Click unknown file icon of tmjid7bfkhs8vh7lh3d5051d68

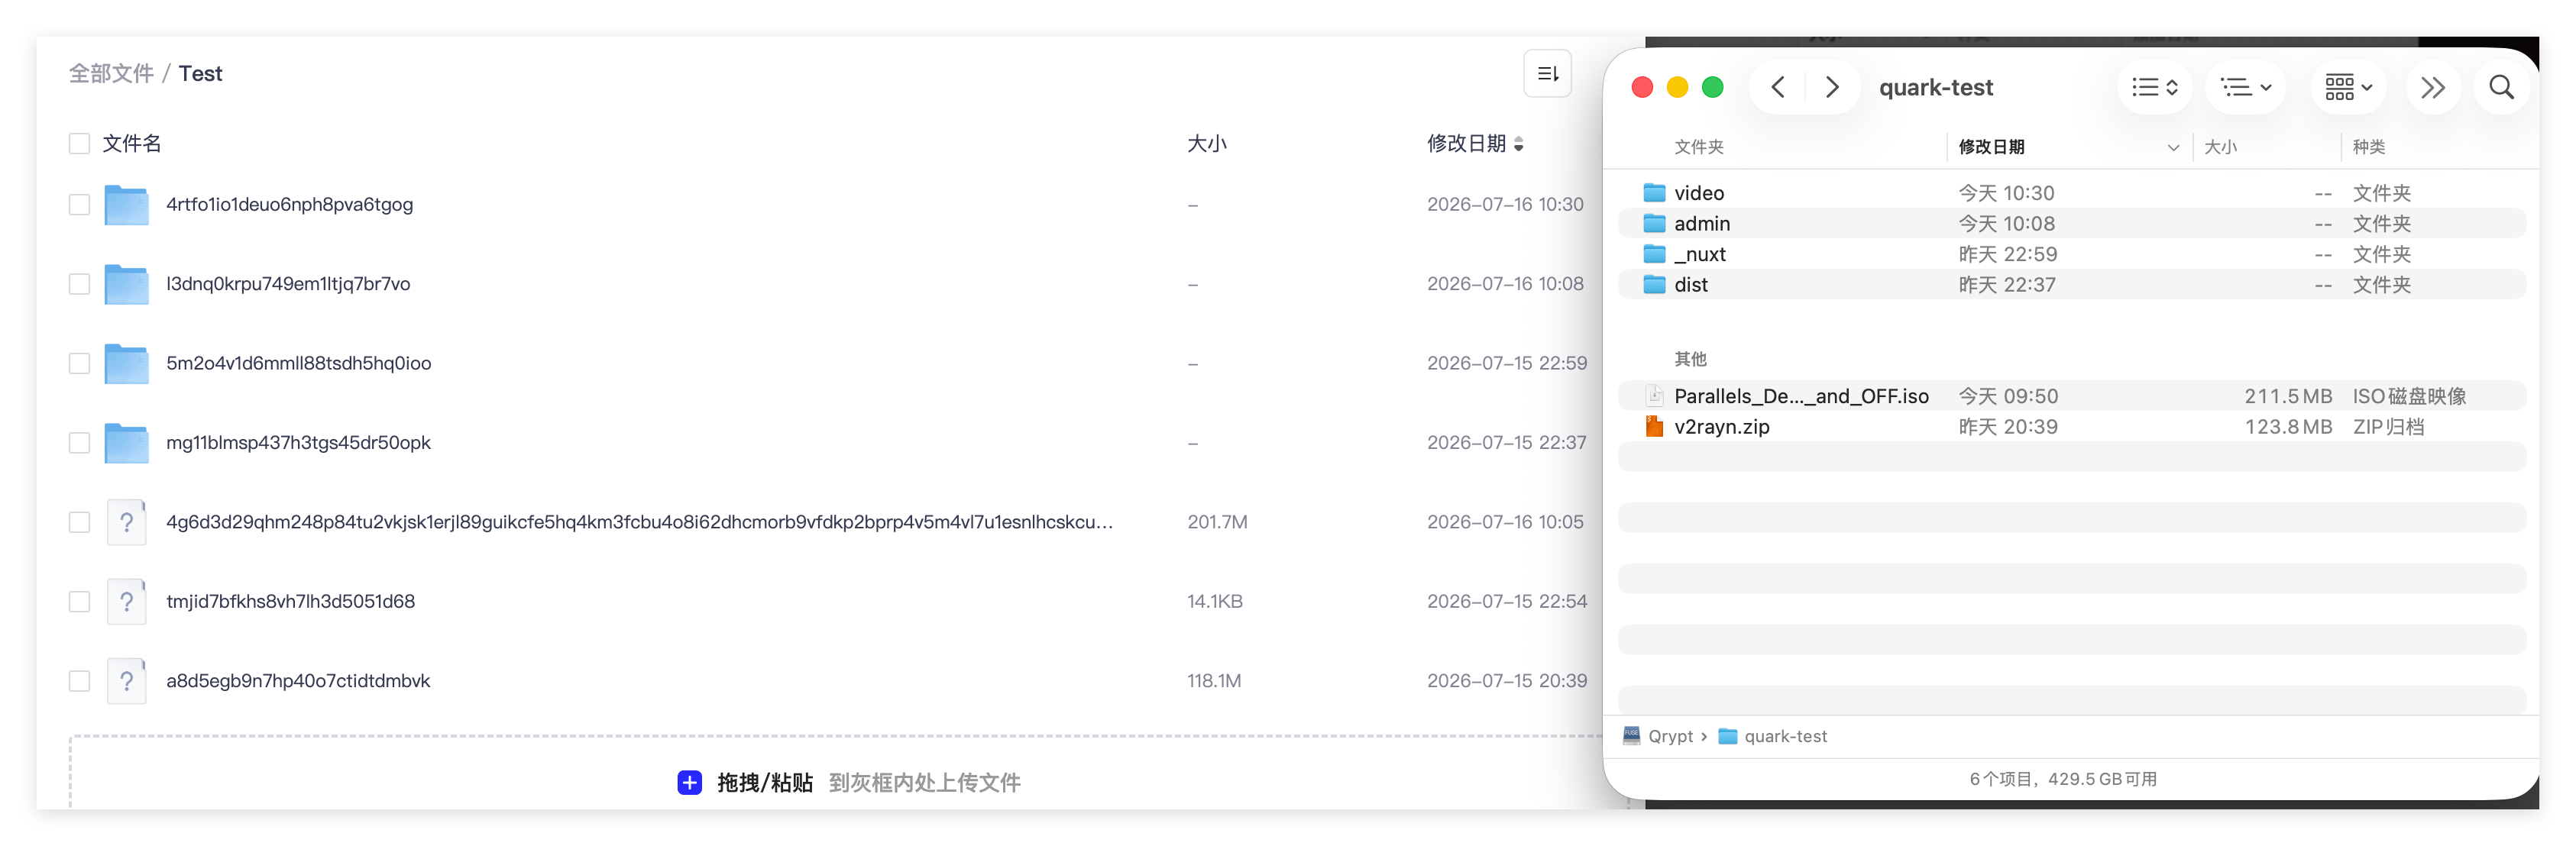[x=126, y=602]
